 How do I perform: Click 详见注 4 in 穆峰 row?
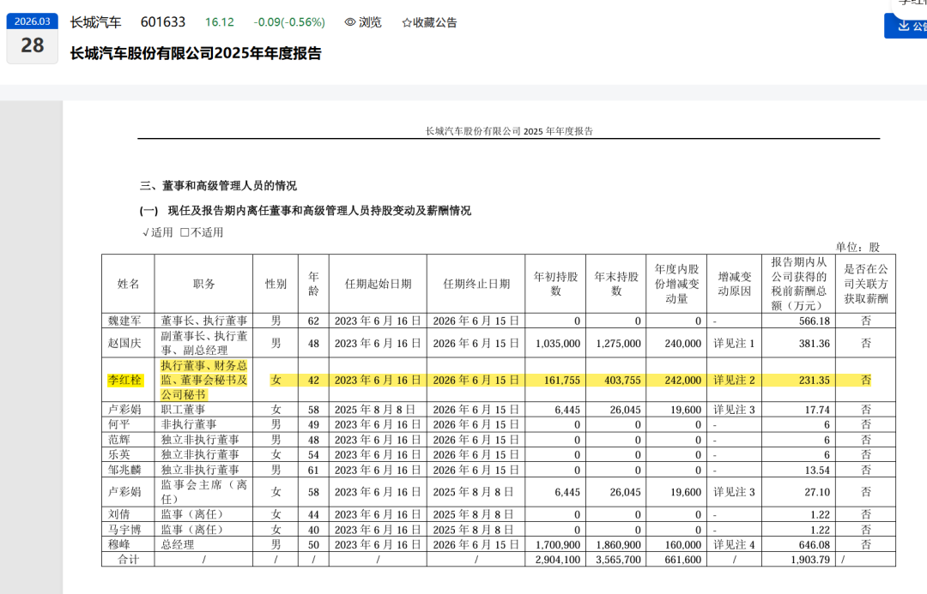tap(734, 545)
